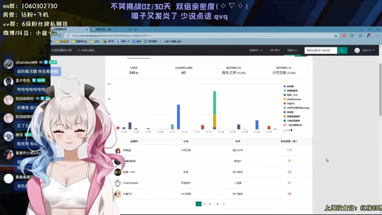Go to next legend page arrow
The image size is (382, 215).
(x=291, y=130)
